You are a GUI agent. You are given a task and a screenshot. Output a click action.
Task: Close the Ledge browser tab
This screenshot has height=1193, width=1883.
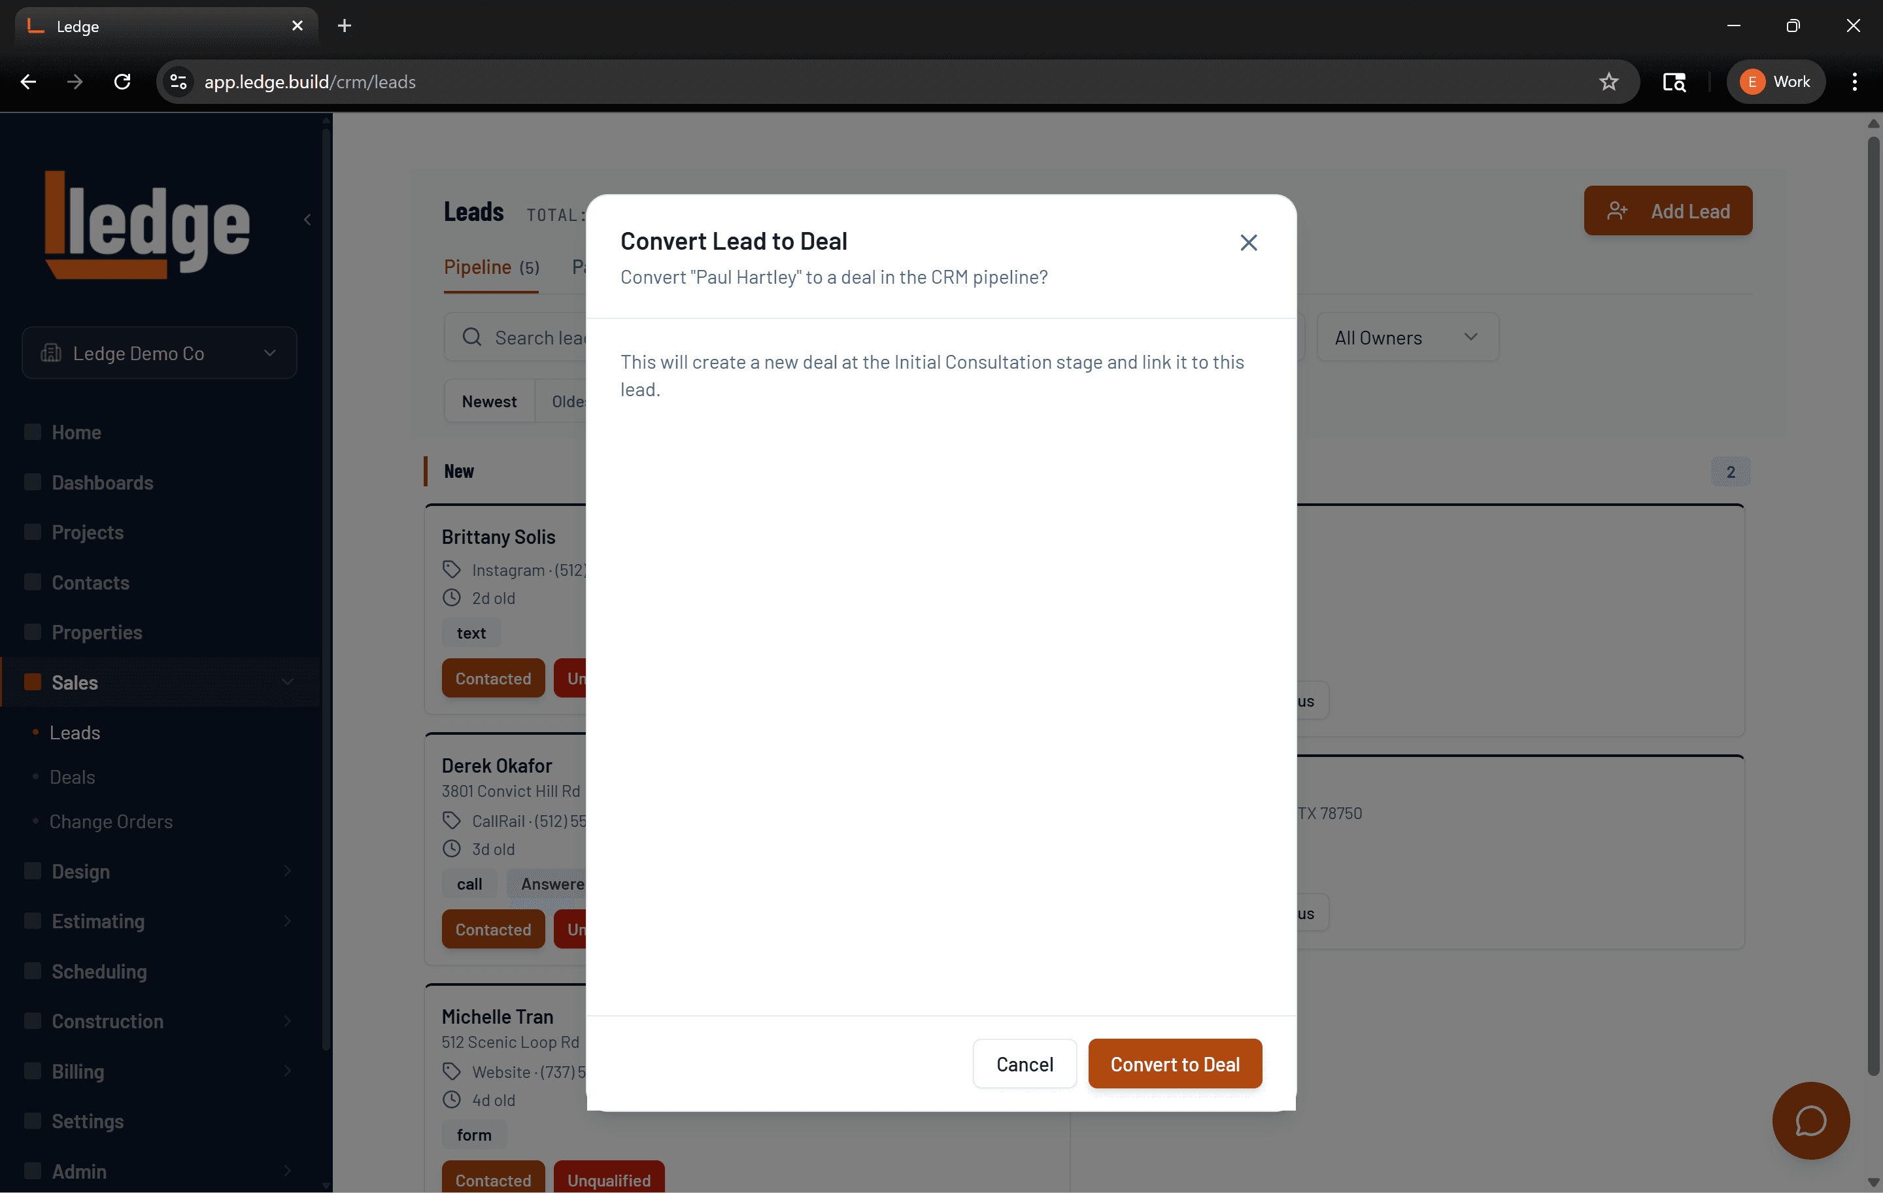pos(297,25)
